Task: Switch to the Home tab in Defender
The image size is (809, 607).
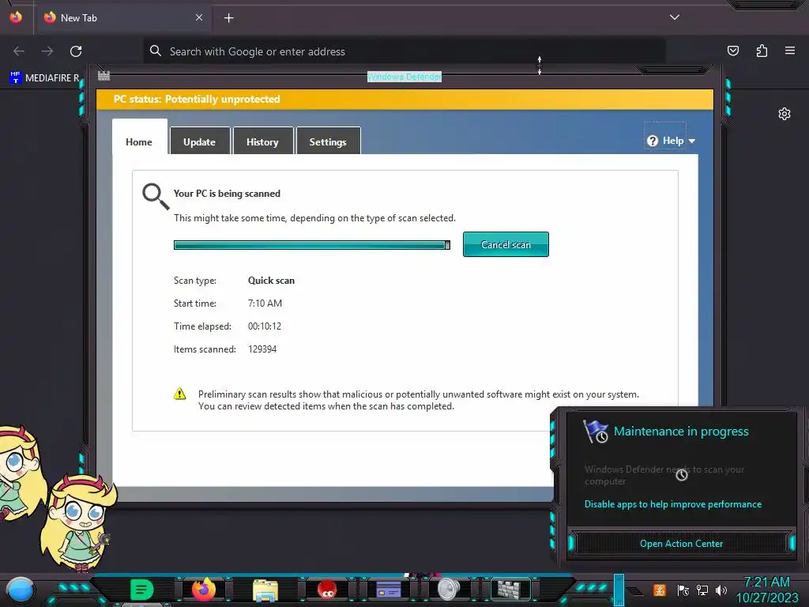Action: (x=139, y=141)
